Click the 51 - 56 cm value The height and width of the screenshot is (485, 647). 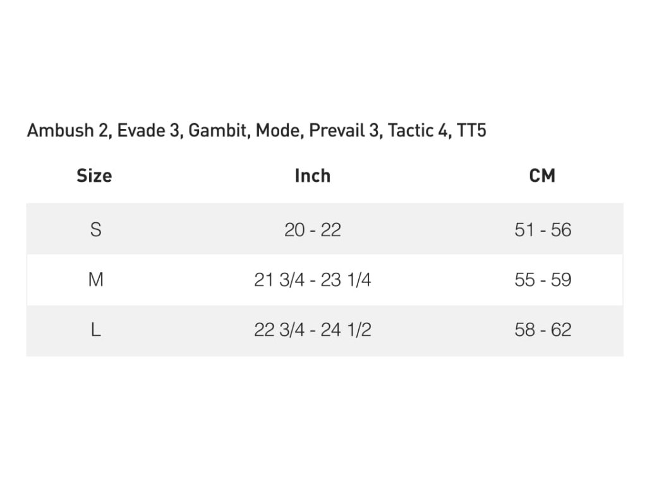pyautogui.click(x=543, y=230)
